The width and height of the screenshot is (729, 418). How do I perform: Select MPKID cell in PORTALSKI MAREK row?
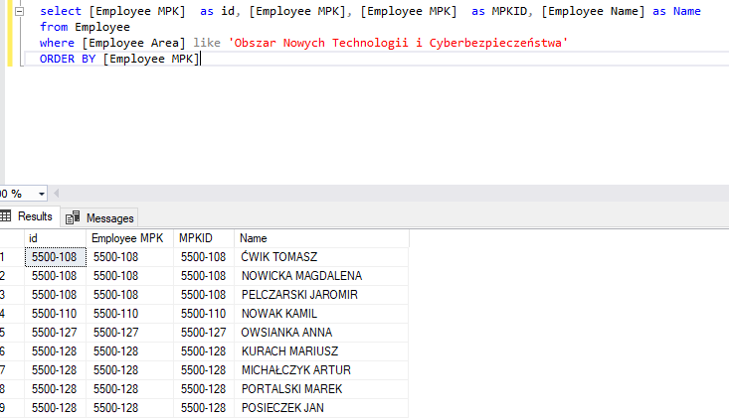point(204,389)
